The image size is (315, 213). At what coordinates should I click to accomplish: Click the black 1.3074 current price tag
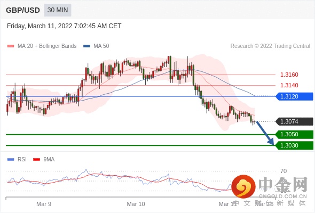pyautogui.click(x=294, y=121)
